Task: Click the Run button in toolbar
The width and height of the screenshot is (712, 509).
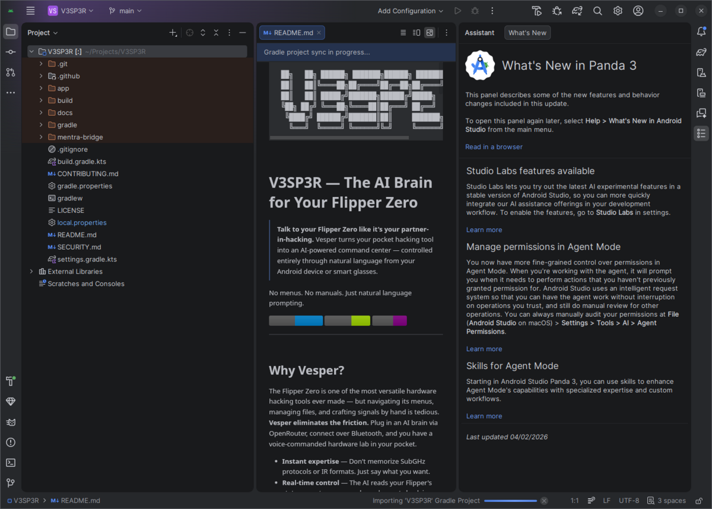Action: 457,11
